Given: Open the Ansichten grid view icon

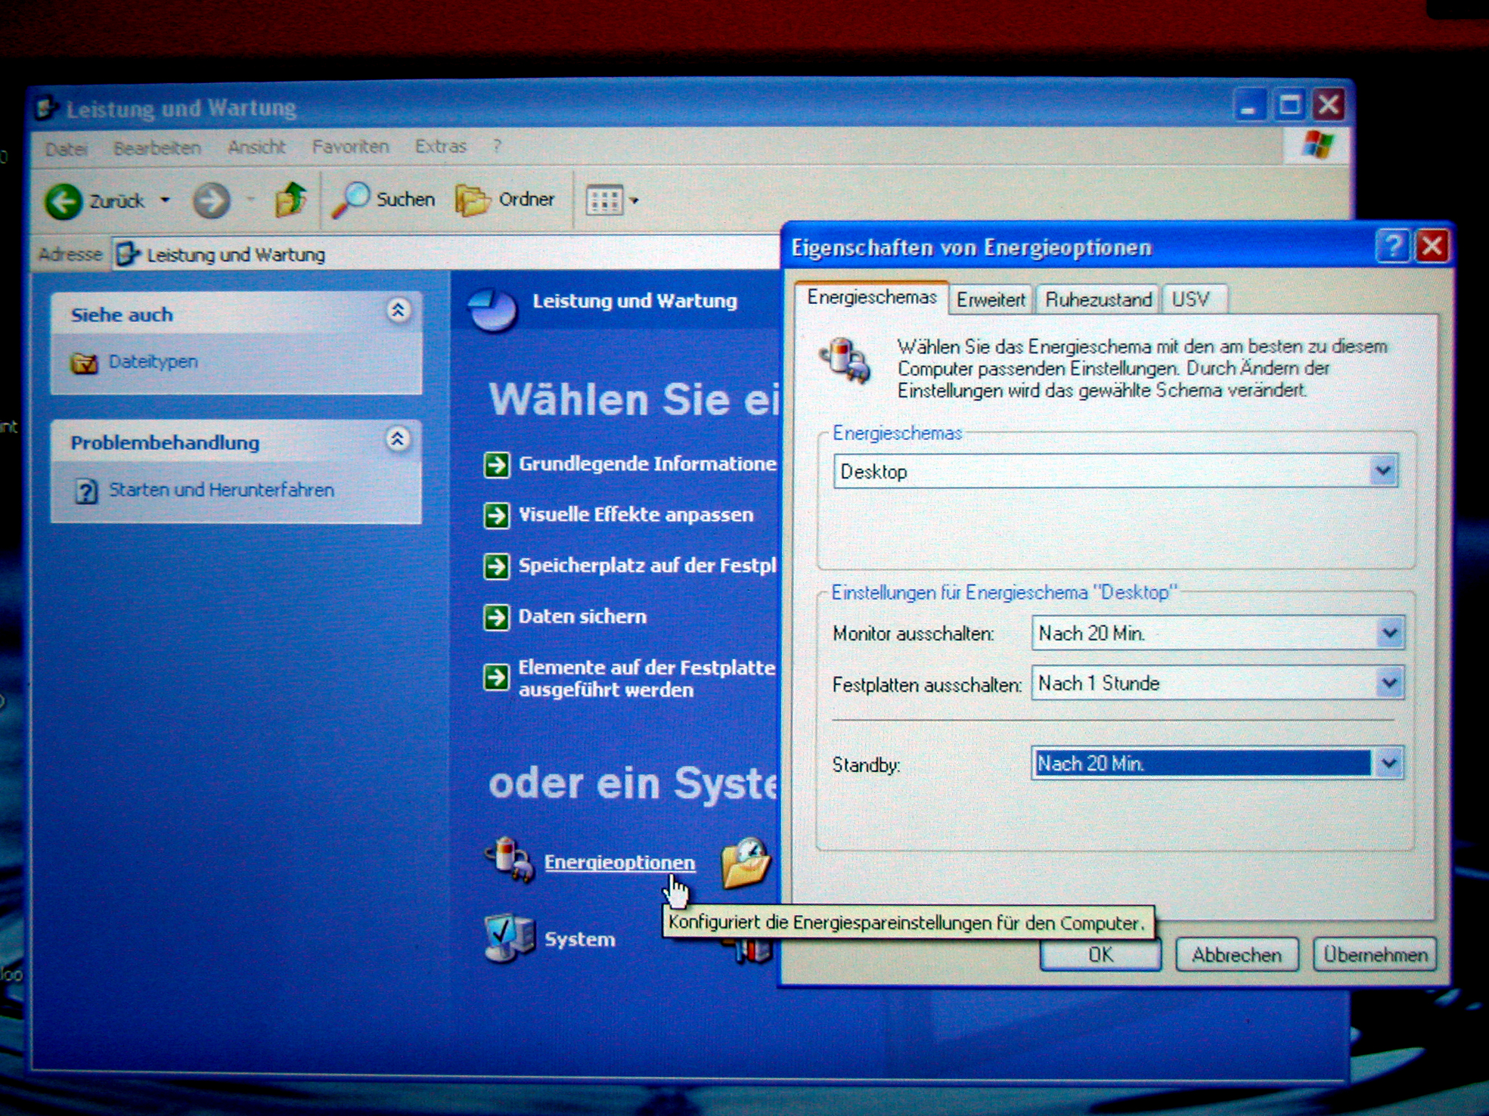Looking at the screenshot, I should [604, 200].
